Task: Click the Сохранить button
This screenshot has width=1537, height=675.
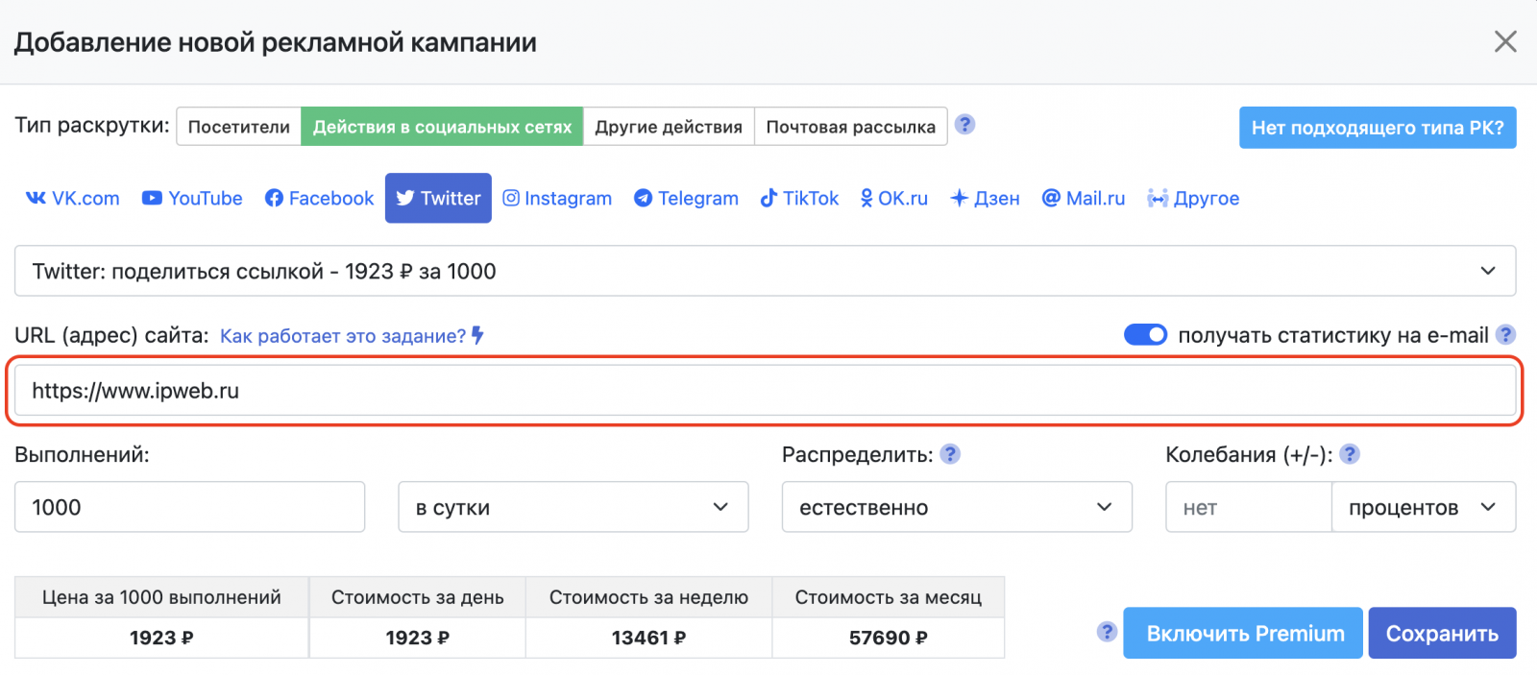Action: [x=1441, y=634]
